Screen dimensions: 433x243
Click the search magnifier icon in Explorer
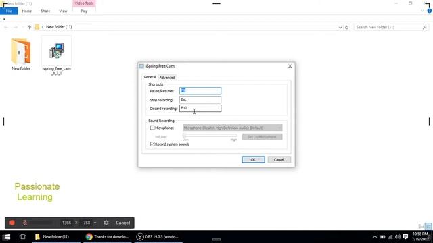(425, 27)
